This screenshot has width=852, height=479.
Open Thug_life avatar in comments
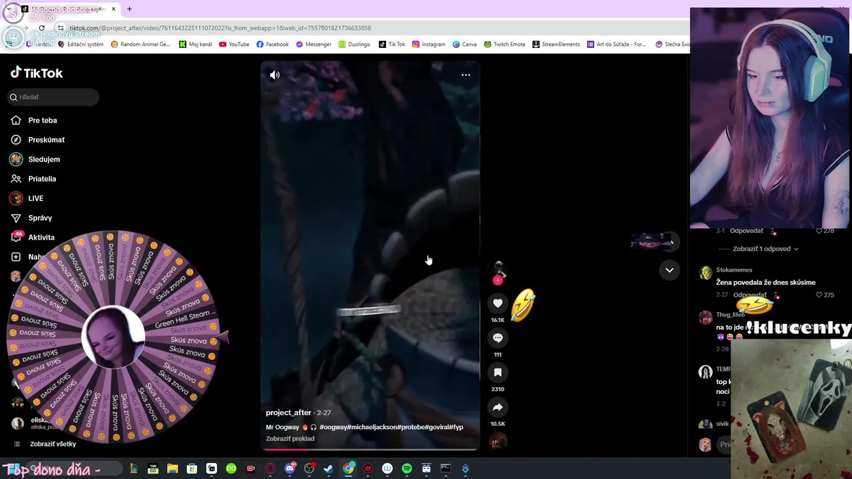(x=706, y=317)
